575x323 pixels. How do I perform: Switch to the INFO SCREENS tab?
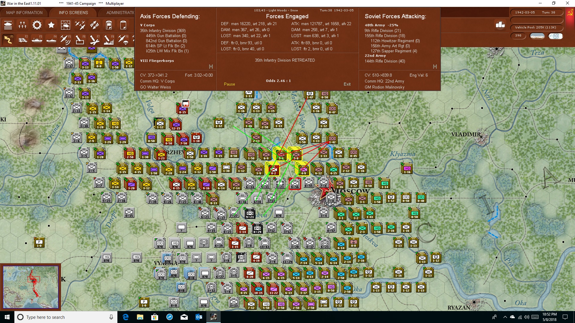click(73, 13)
